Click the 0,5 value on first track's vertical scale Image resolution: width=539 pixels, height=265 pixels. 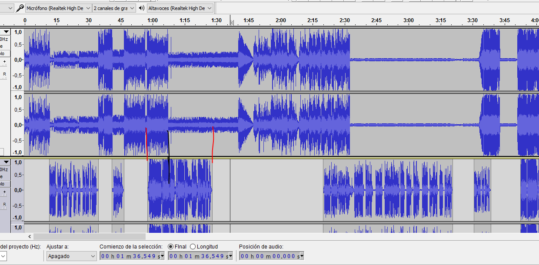tap(18, 45)
